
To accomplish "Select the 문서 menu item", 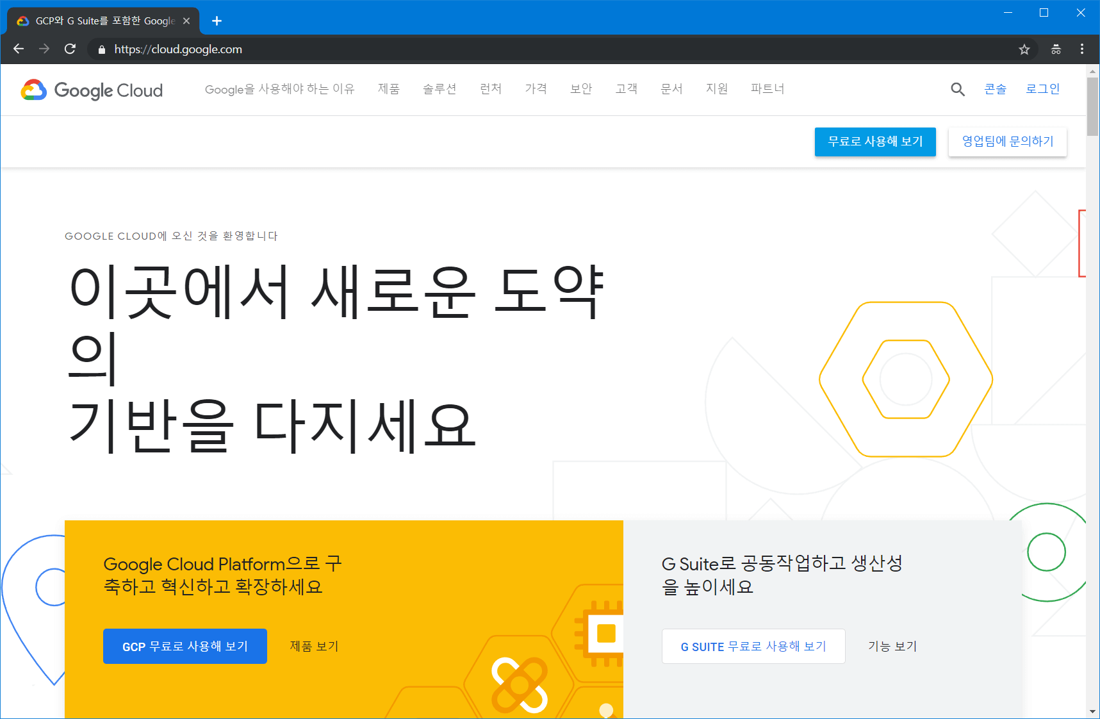I will [671, 89].
